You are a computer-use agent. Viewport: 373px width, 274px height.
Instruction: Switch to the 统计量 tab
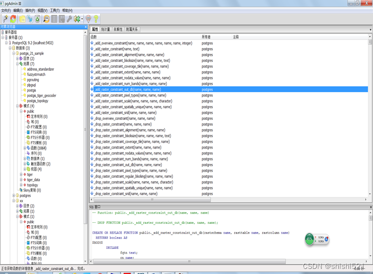click(105, 29)
